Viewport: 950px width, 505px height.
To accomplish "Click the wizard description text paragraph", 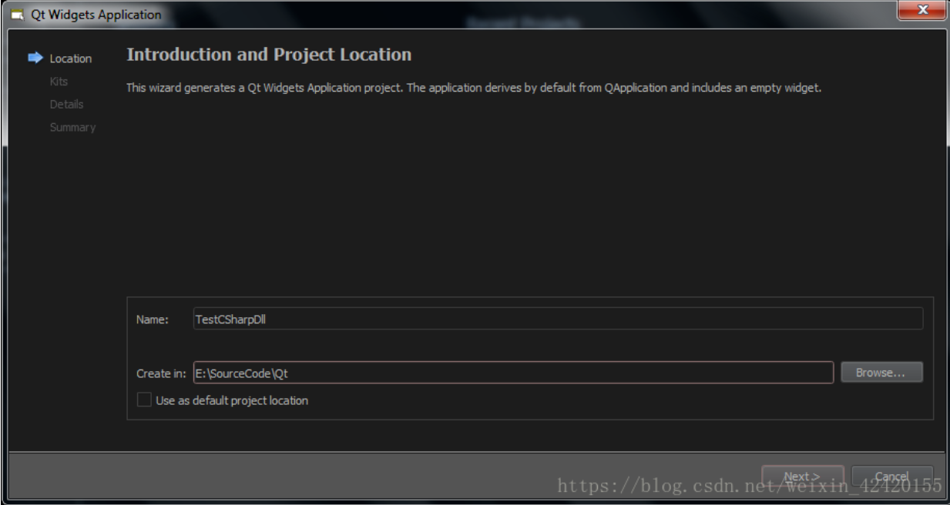I will pyautogui.click(x=474, y=88).
